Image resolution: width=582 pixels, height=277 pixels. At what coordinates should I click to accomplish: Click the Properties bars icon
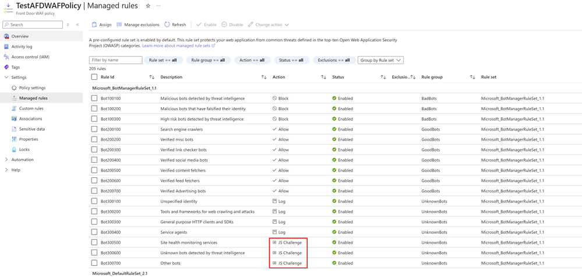(14, 139)
